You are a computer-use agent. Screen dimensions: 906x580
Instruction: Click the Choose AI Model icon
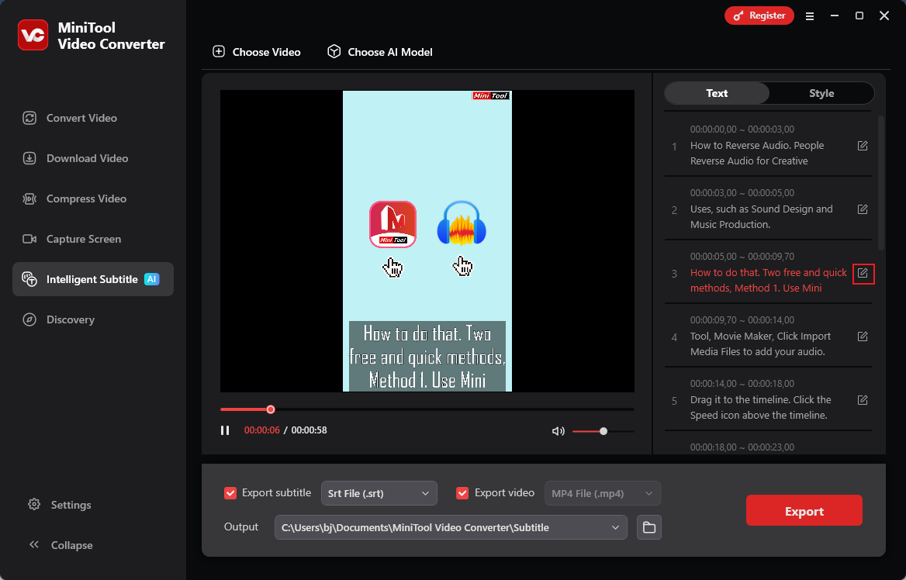(x=334, y=51)
